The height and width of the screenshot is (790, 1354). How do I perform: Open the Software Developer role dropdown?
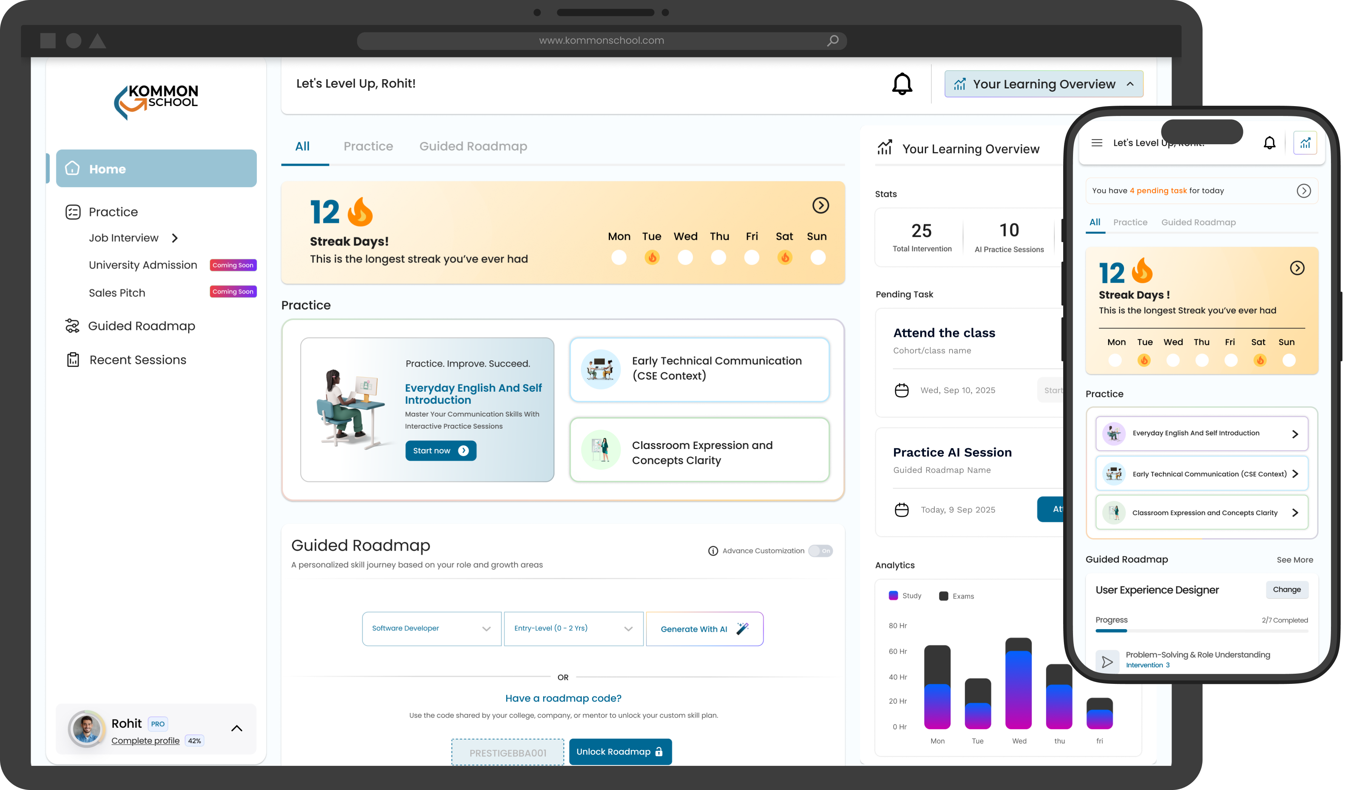coord(431,628)
